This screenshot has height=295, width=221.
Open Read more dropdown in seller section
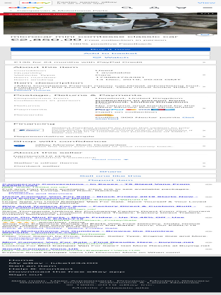[x=110, y=159]
